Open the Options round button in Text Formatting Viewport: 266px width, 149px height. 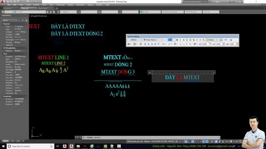(x=231, y=40)
